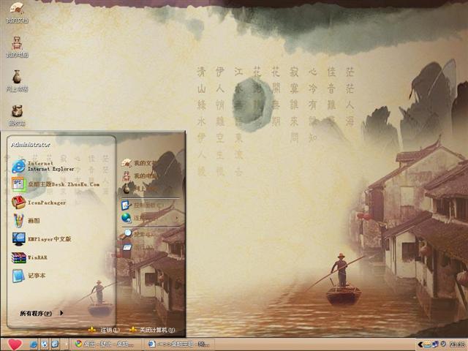Switch to the Chrome taskbar window button
This screenshot has width=468, height=351.
(x=107, y=344)
